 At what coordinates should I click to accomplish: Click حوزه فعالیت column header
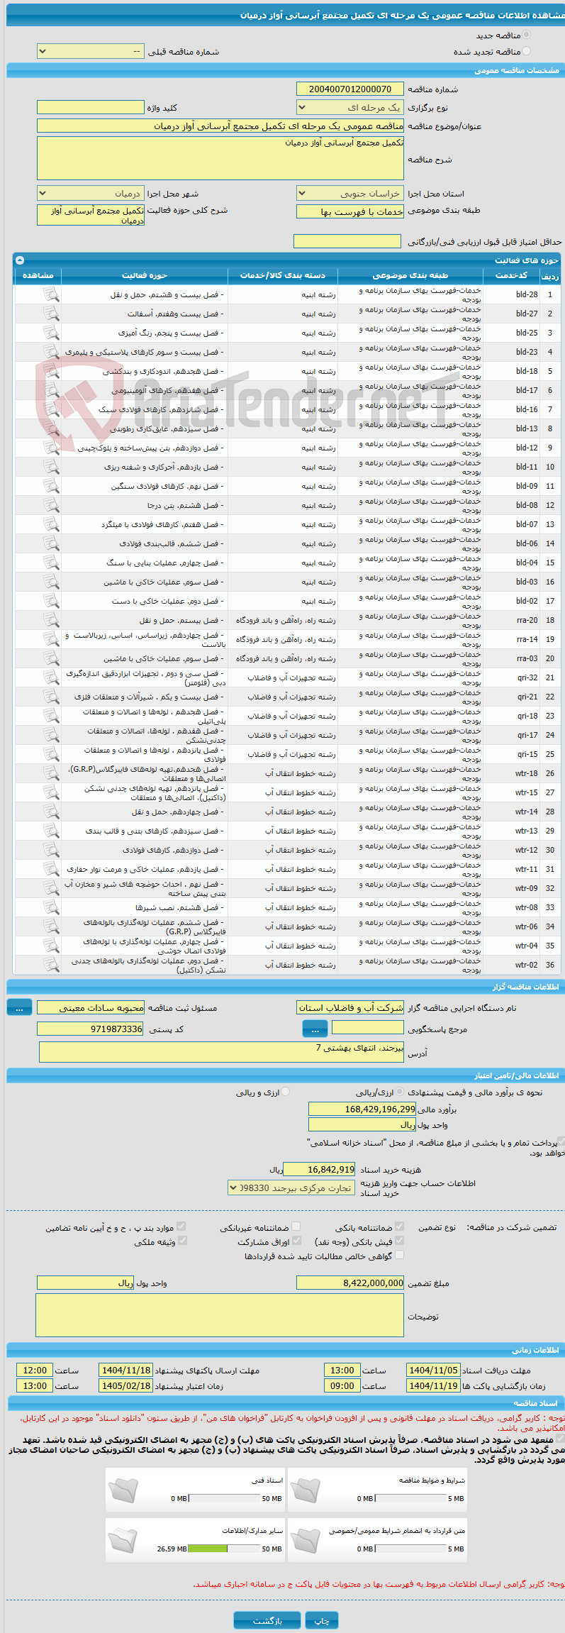[x=145, y=275]
